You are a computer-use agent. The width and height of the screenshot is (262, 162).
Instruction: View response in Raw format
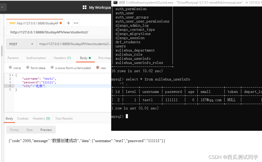point(29,130)
